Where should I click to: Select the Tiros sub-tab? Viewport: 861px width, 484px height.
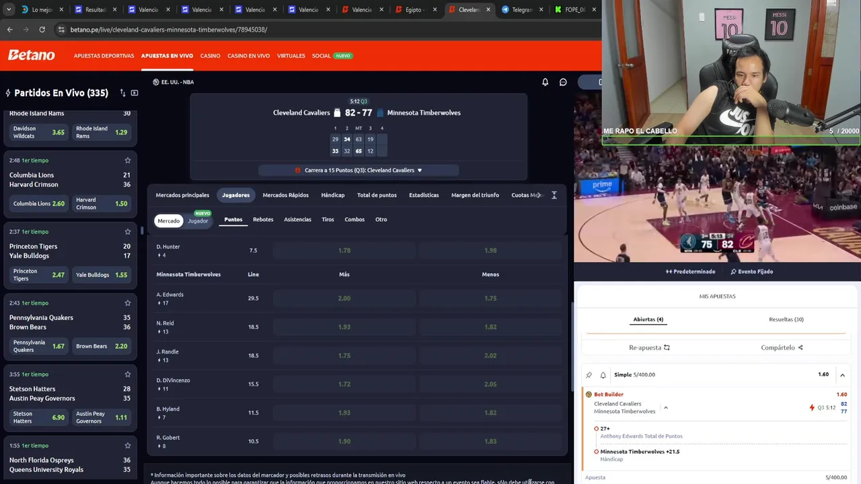(x=328, y=219)
